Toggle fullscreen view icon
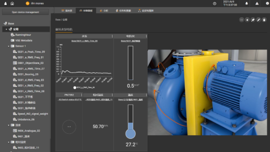Viewport: 270px width, 152px height. coord(242,20)
